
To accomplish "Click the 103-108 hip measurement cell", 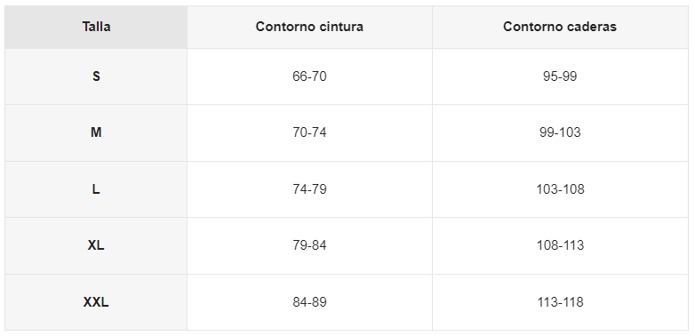I will pos(560,189).
